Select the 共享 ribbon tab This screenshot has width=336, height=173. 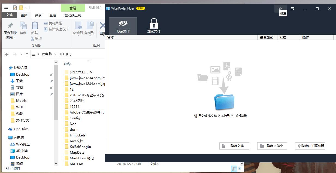pos(38,15)
